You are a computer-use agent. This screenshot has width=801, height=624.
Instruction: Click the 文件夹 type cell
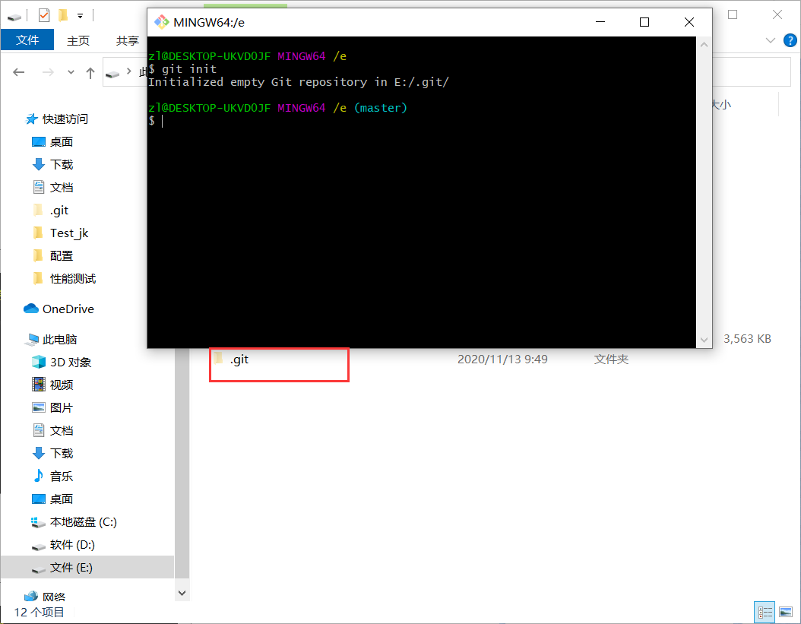click(x=611, y=360)
